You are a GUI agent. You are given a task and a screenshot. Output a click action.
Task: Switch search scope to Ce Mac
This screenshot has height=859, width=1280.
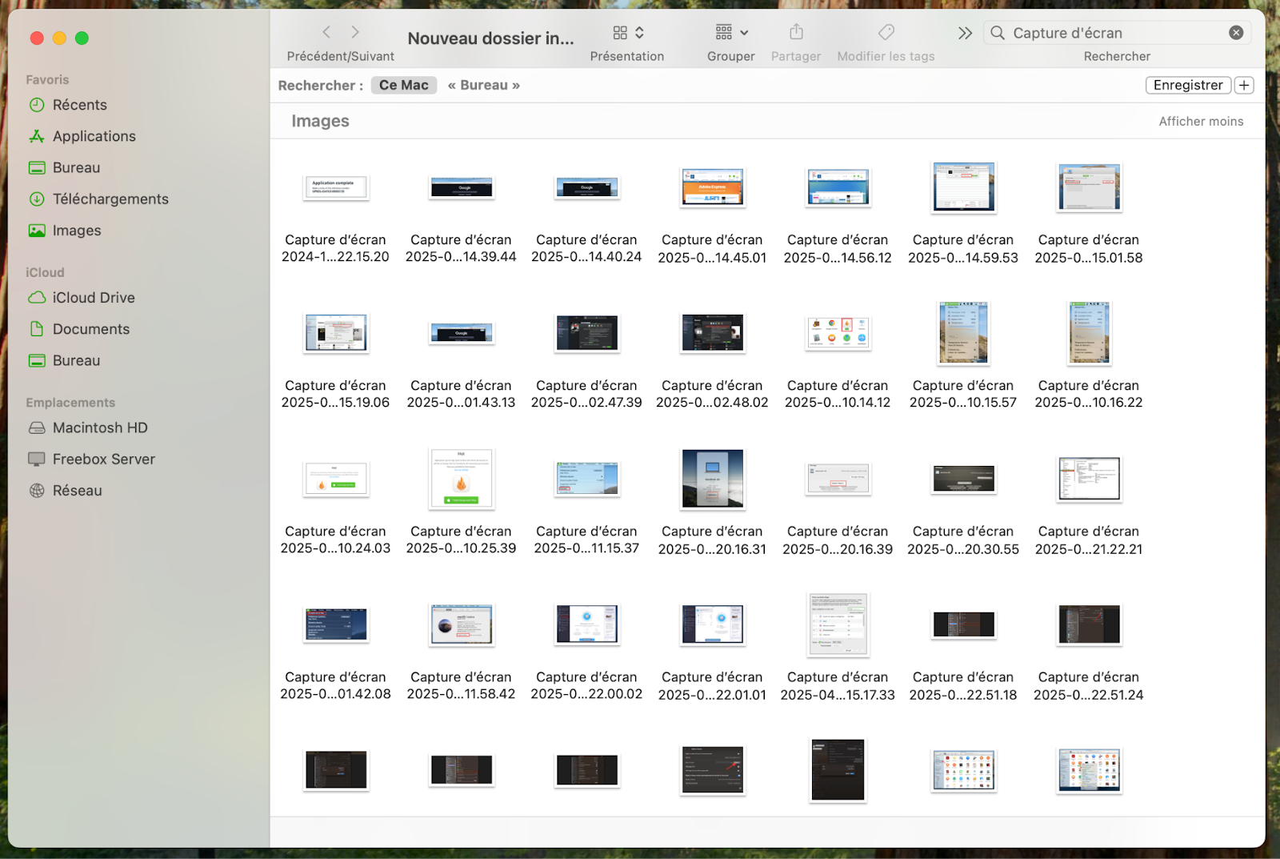[404, 85]
